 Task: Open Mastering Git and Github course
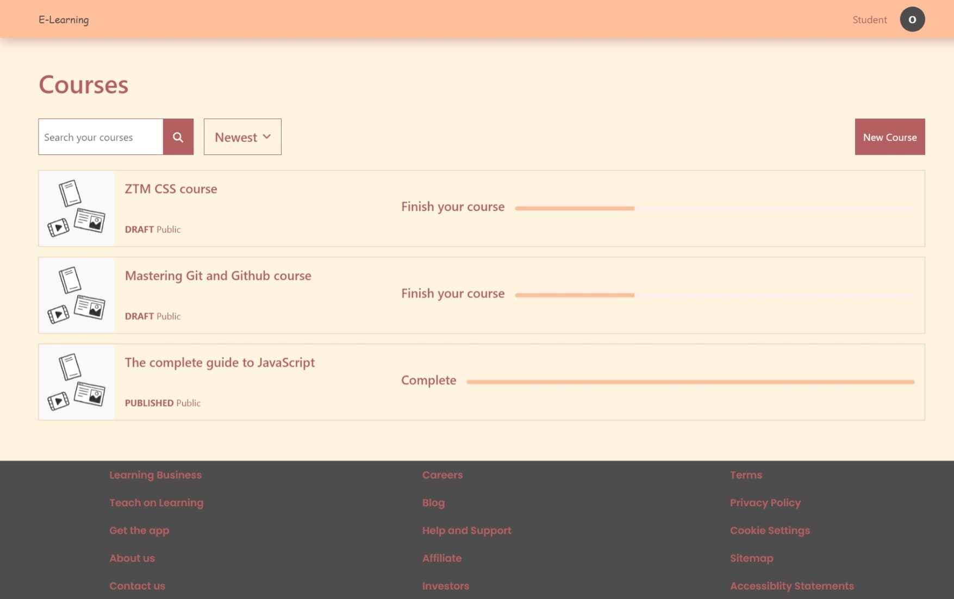pos(218,276)
